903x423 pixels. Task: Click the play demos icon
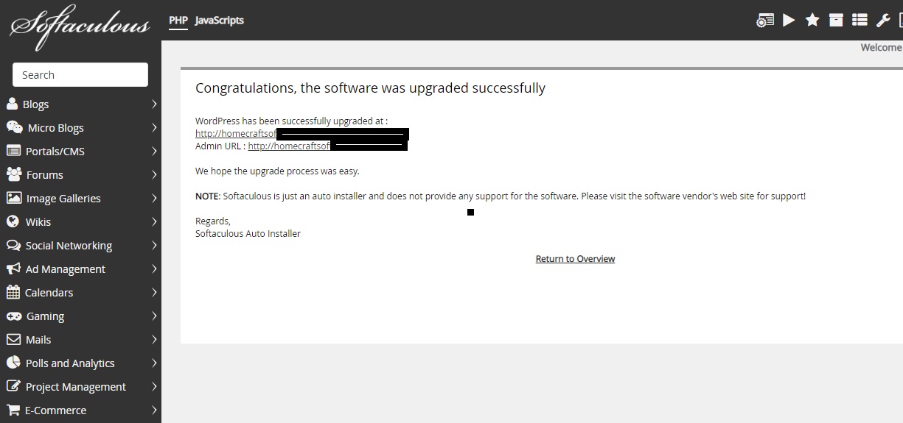[789, 20]
